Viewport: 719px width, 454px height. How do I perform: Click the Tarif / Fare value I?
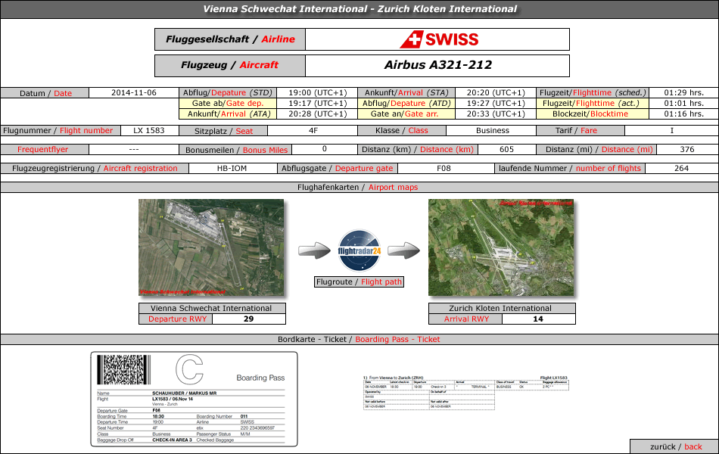click(x=672, y=130)
